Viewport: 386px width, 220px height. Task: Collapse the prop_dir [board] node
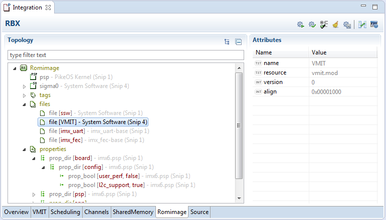click(x=34, y=158)
